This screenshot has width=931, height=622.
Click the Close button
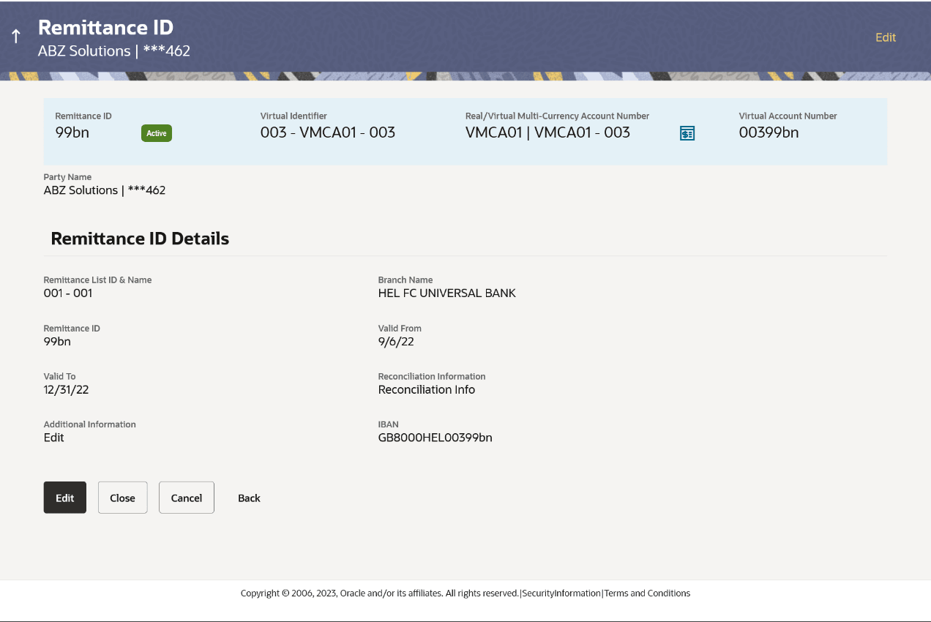[x=122, y=498]
